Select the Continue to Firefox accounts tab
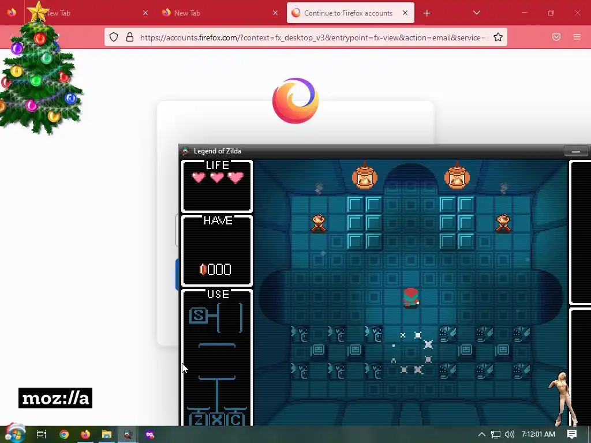 [x=350, y=13]
